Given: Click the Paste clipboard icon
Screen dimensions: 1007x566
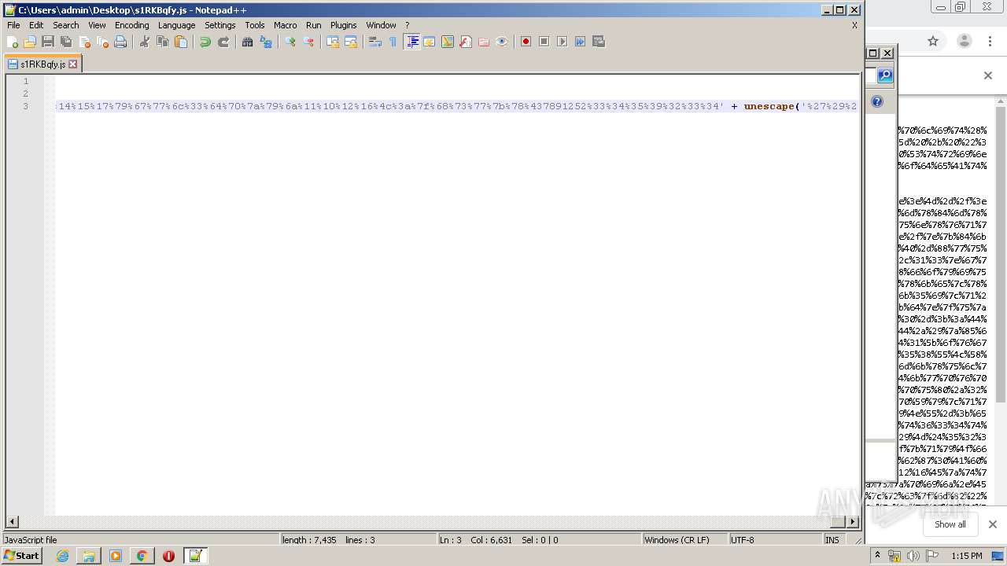Looking at the screenshot, I should (x=181, y=42).
